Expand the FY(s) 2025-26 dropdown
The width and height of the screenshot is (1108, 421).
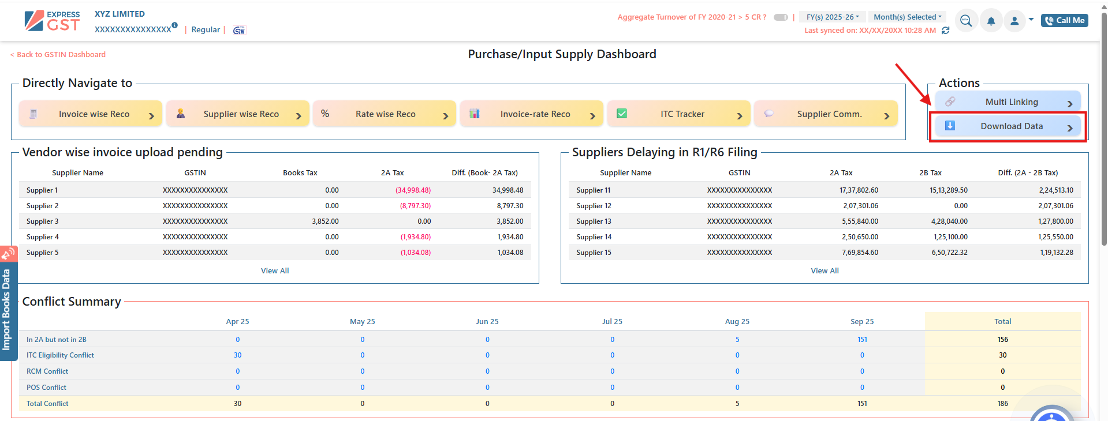[x=832, y=17]
